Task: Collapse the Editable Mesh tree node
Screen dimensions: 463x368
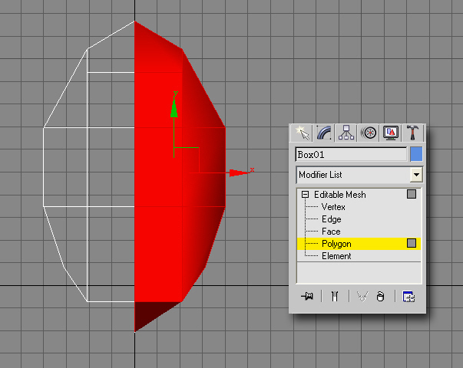Action: pyautogui.click(x=305, y=195)
